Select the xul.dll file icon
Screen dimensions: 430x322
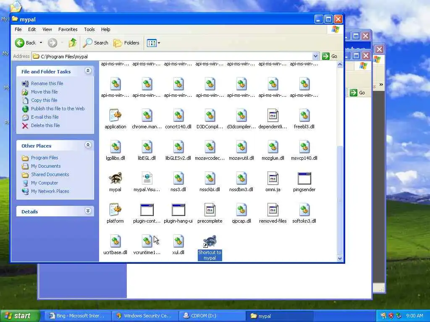click(178, 241)
